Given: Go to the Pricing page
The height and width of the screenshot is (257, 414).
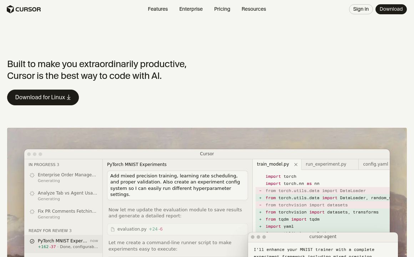Looking at the screenshot, I should coord(222,9).
